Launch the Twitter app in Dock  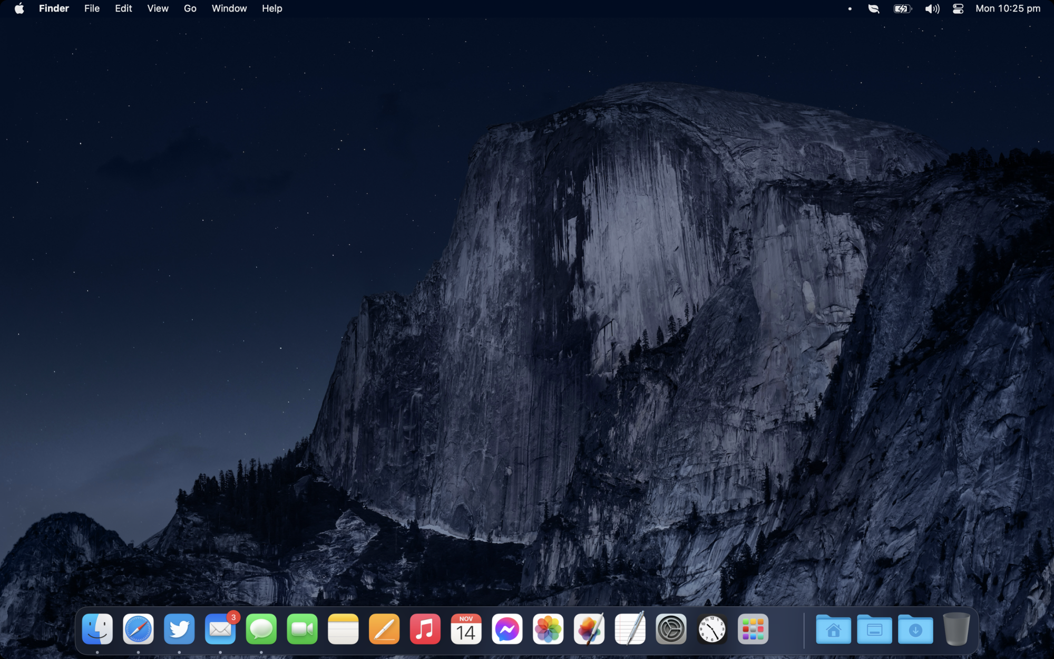pos(179,629)
